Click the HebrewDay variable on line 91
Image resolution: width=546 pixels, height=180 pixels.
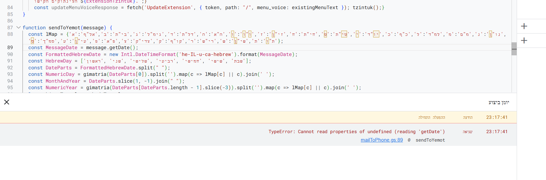tap(59, 61)
